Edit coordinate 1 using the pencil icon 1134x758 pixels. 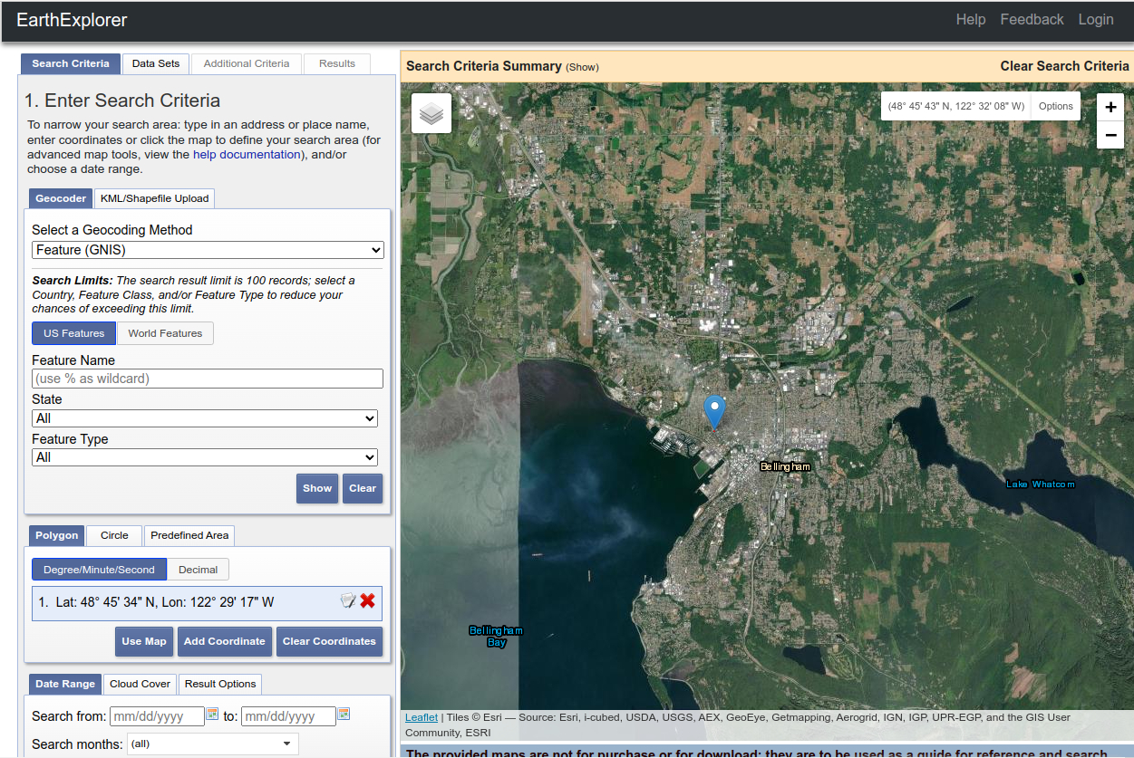[347, 601]
